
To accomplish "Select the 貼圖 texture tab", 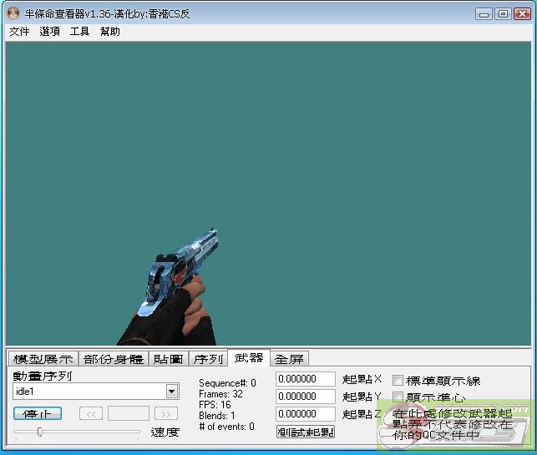I will click(x=168, y=359).
